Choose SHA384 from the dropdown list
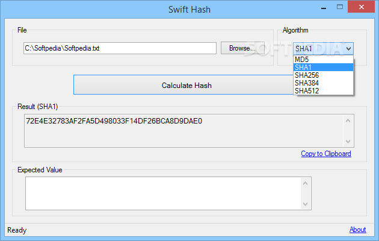The width and height of the screenshot is (379, 241). coord(323,83)
